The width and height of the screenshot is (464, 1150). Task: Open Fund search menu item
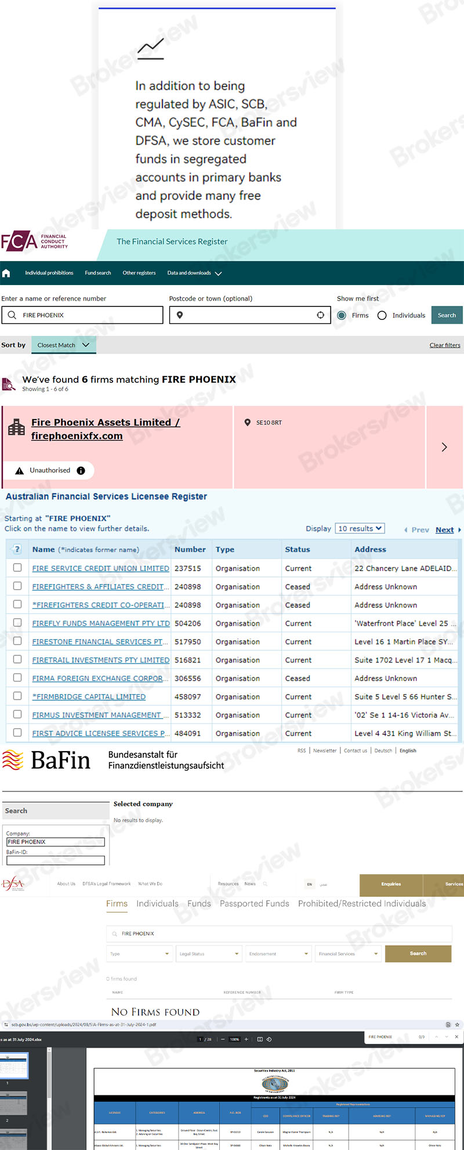97,273
